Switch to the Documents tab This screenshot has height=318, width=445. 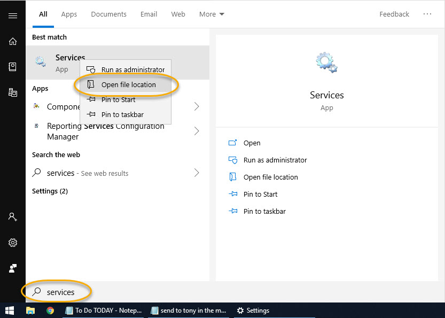click(x=108, y=14)
